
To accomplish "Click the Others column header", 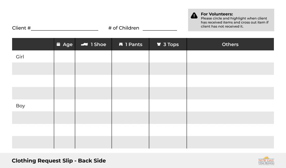I will (230, 44).
